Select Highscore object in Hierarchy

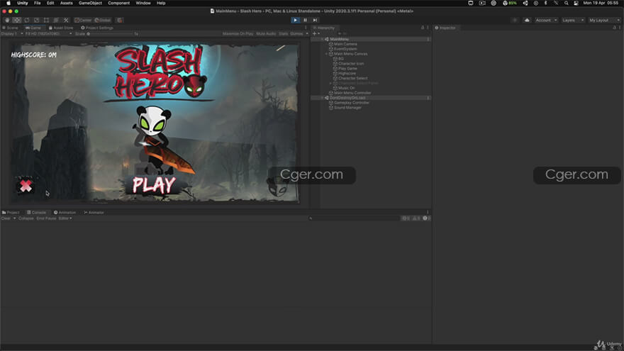tap(345, 74)
